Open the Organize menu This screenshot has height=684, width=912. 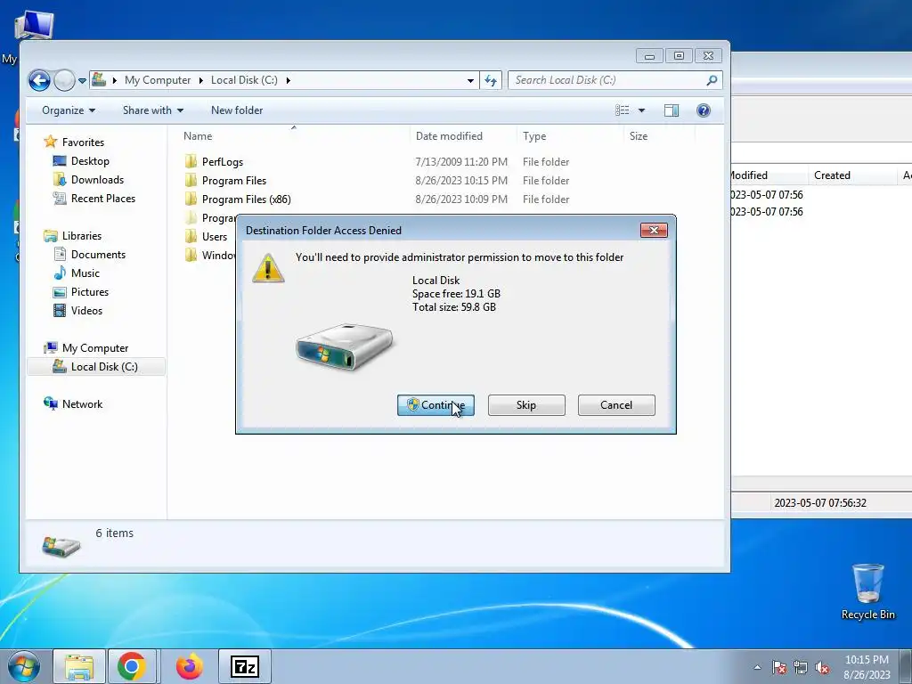click(x=68, y=110)
